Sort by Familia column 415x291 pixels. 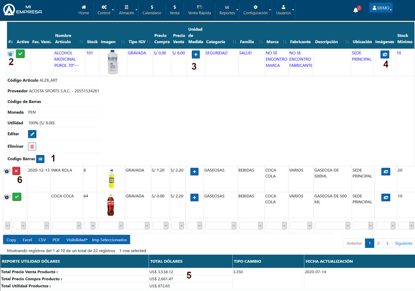coord(251,42)
